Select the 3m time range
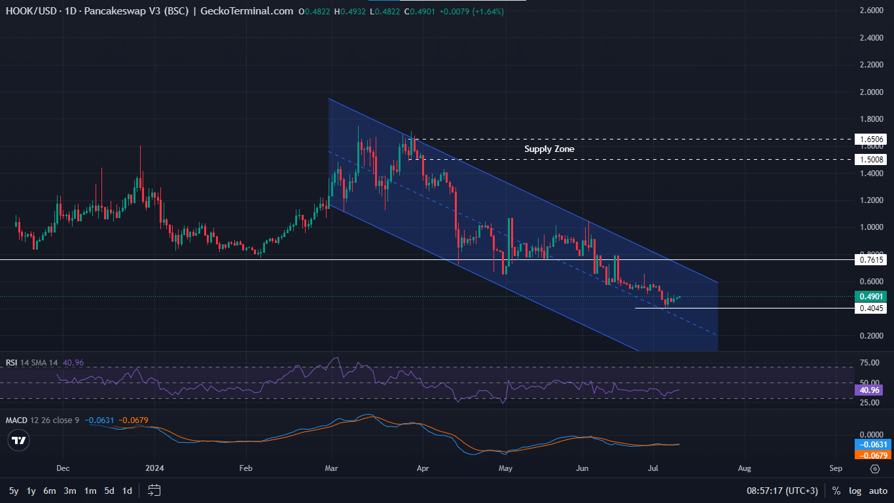894x503 pixels. (x=70, y=491)
